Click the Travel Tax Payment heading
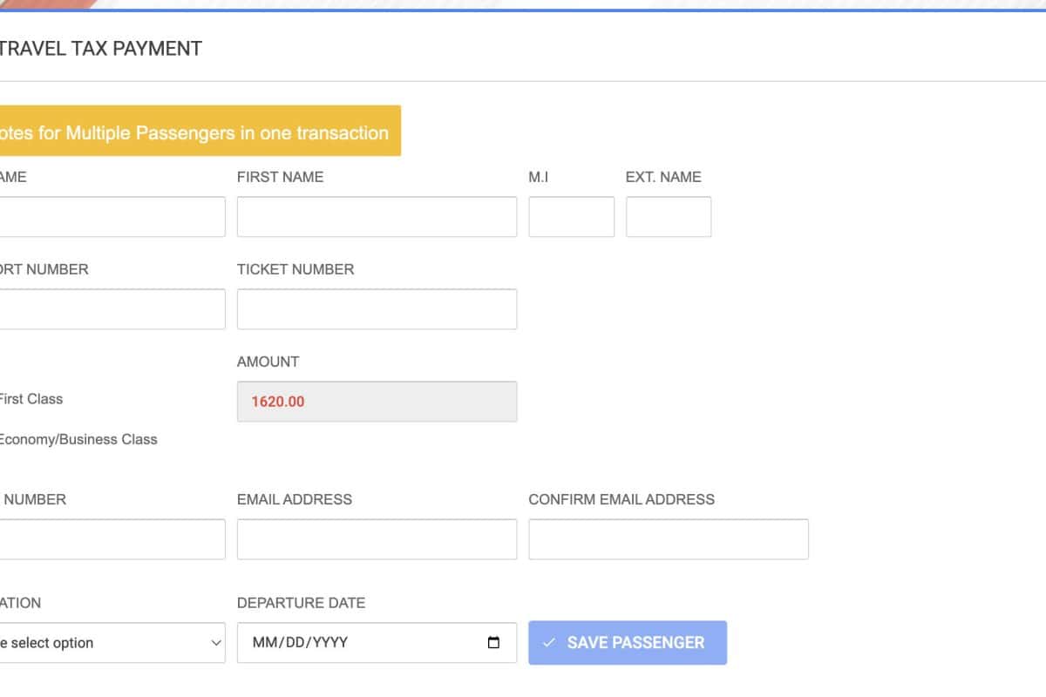The width and height of the screenshot is (1046, 697). (x=101, y=49)
